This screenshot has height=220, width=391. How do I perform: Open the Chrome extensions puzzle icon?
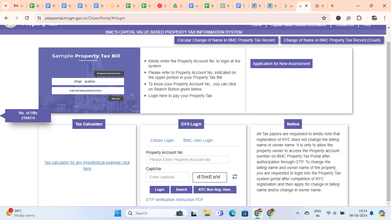coord(359,18)
